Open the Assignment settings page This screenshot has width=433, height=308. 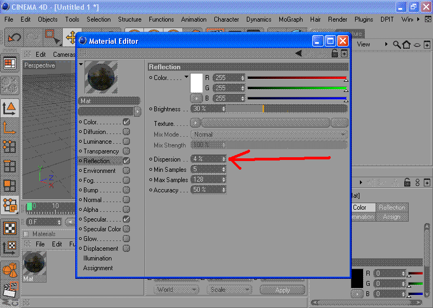(x=98, y=268)
